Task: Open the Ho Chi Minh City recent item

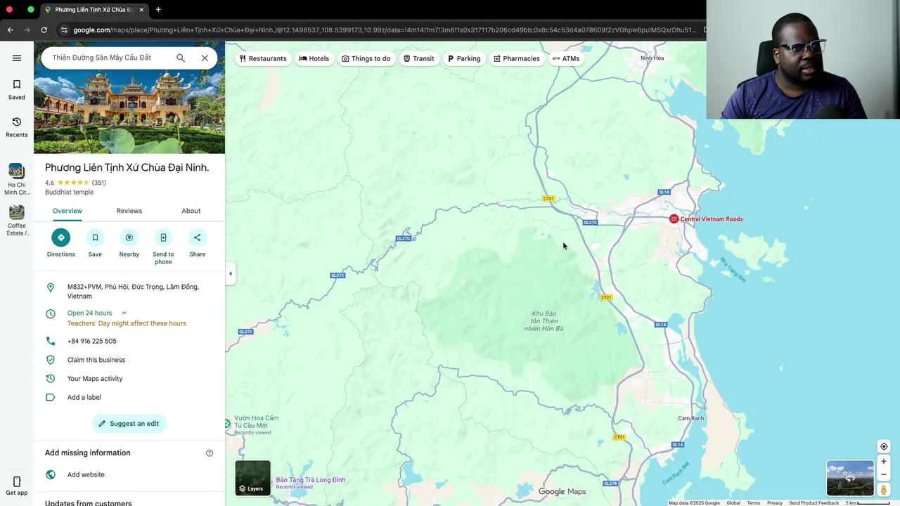Action: [17, 179]
